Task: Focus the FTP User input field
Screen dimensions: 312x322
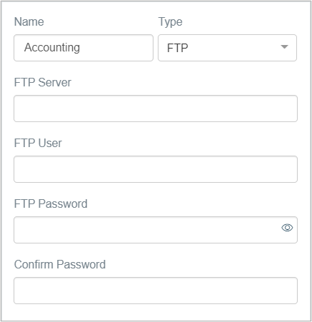Action: click(156, 169)
